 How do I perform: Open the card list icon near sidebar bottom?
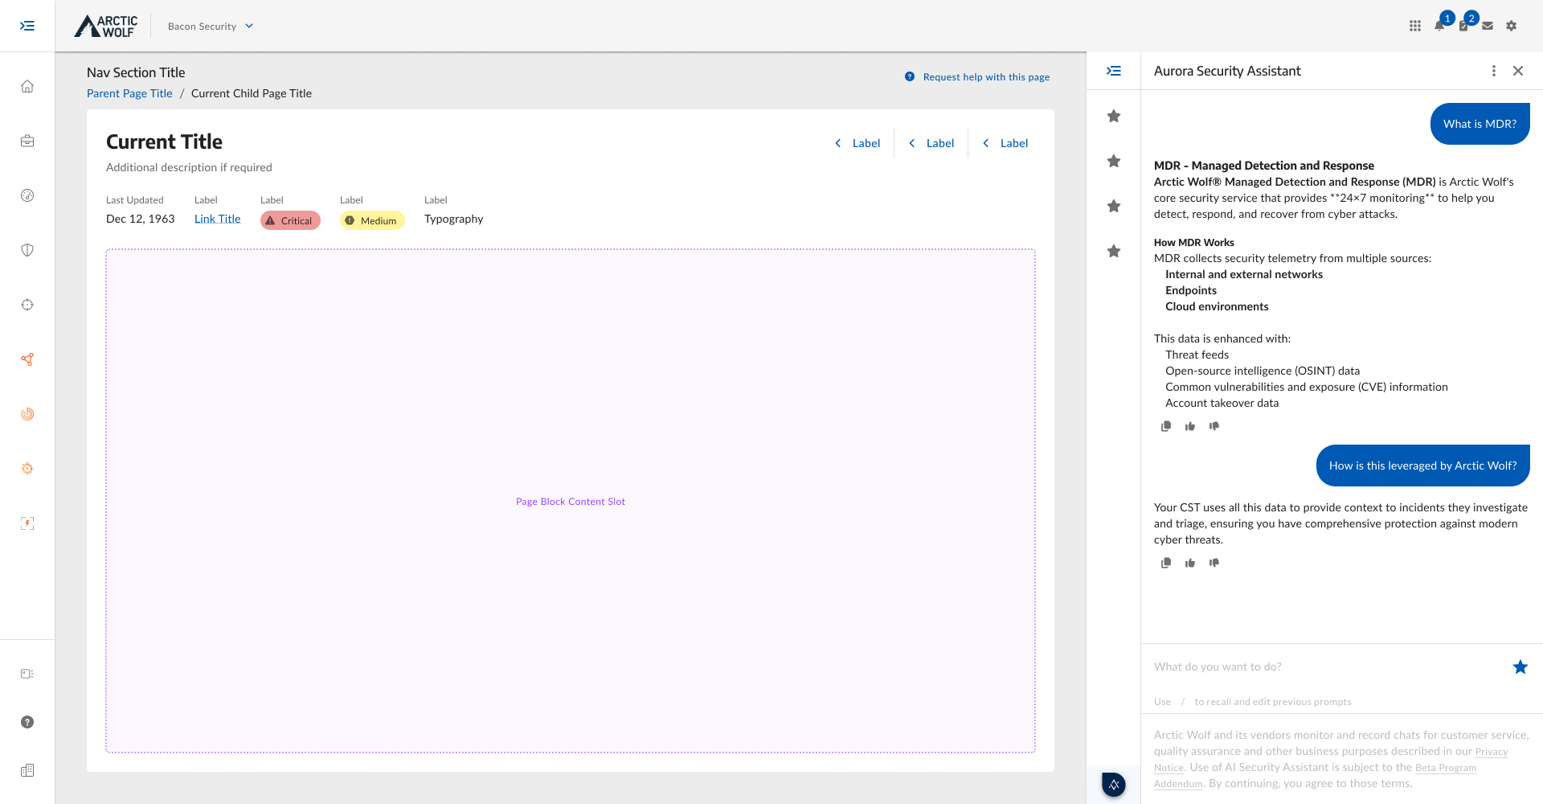[27, 674]
